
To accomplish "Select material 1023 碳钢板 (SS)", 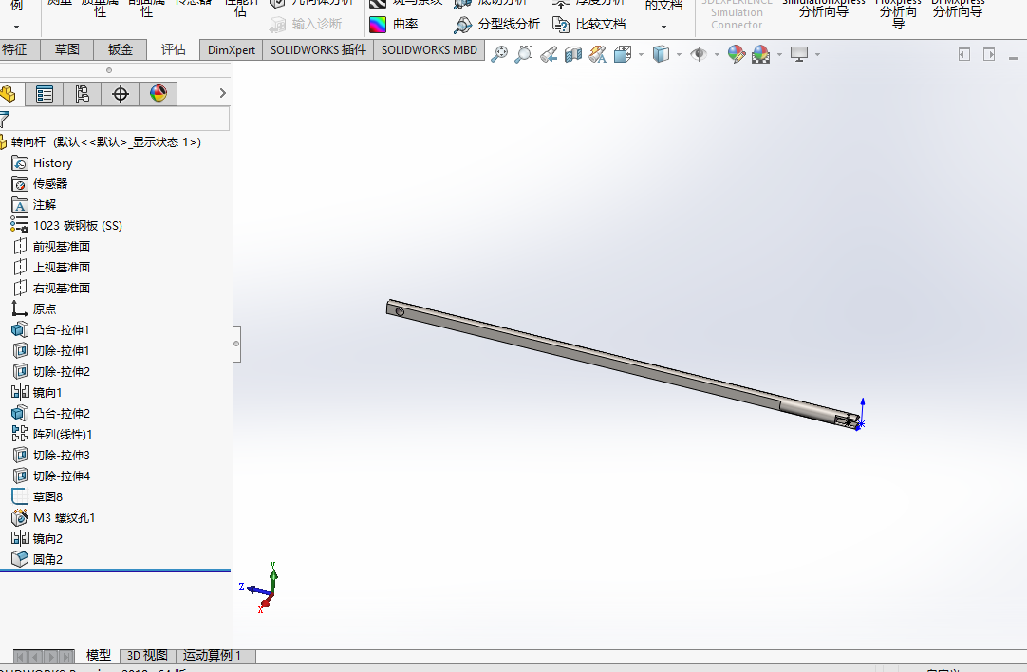I will click(x=66, y=226).
